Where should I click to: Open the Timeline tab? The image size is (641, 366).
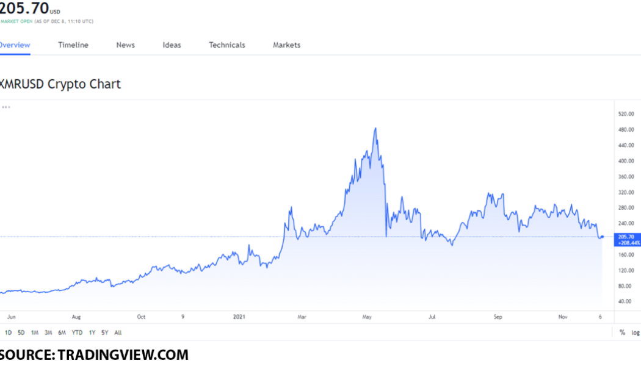(x=73, y=45)
